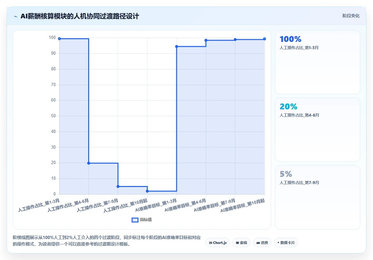Open the 100% 人工操作占比_第1-3月 card
The image size is (373, 260).
pos(318,62)
